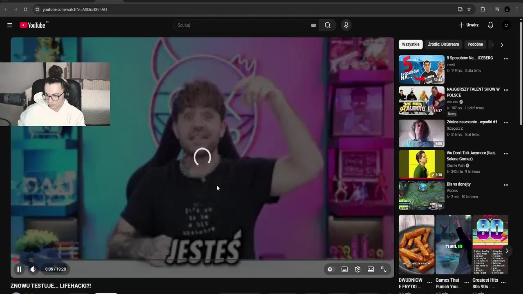
Task: Open We Don't Talk Anymore thumbnail
Action: point(421,164)
